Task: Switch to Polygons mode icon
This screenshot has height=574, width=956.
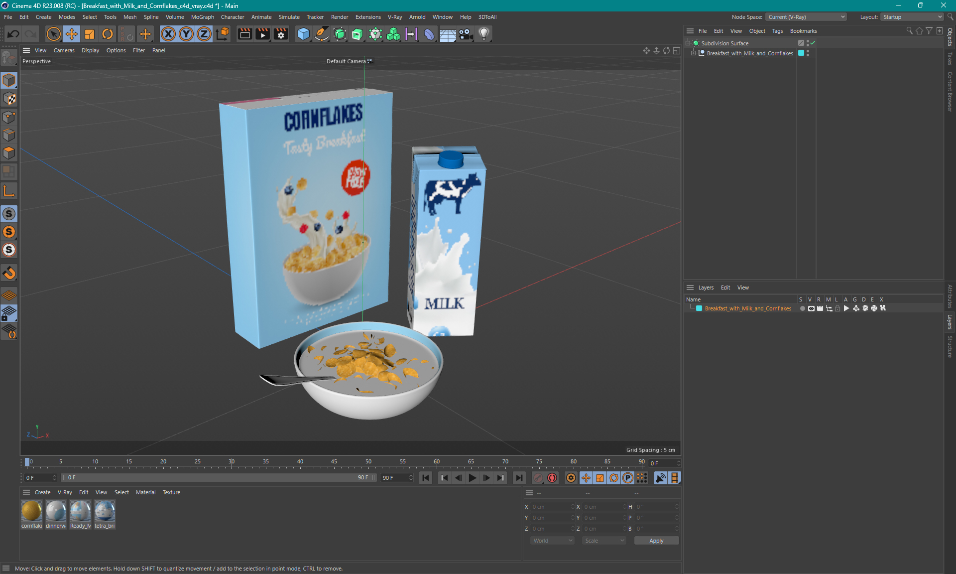Action: (9, 153)
